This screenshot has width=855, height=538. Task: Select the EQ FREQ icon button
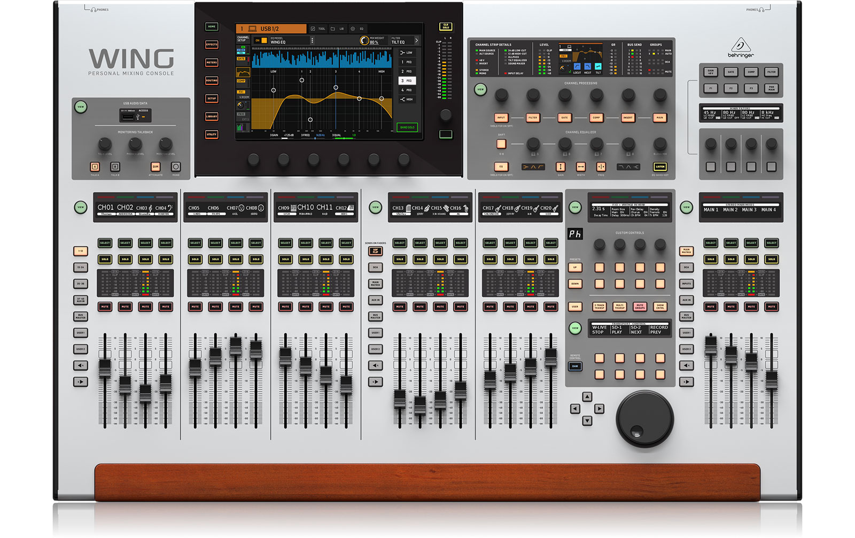pyautogui.click(x=601, y=167)
